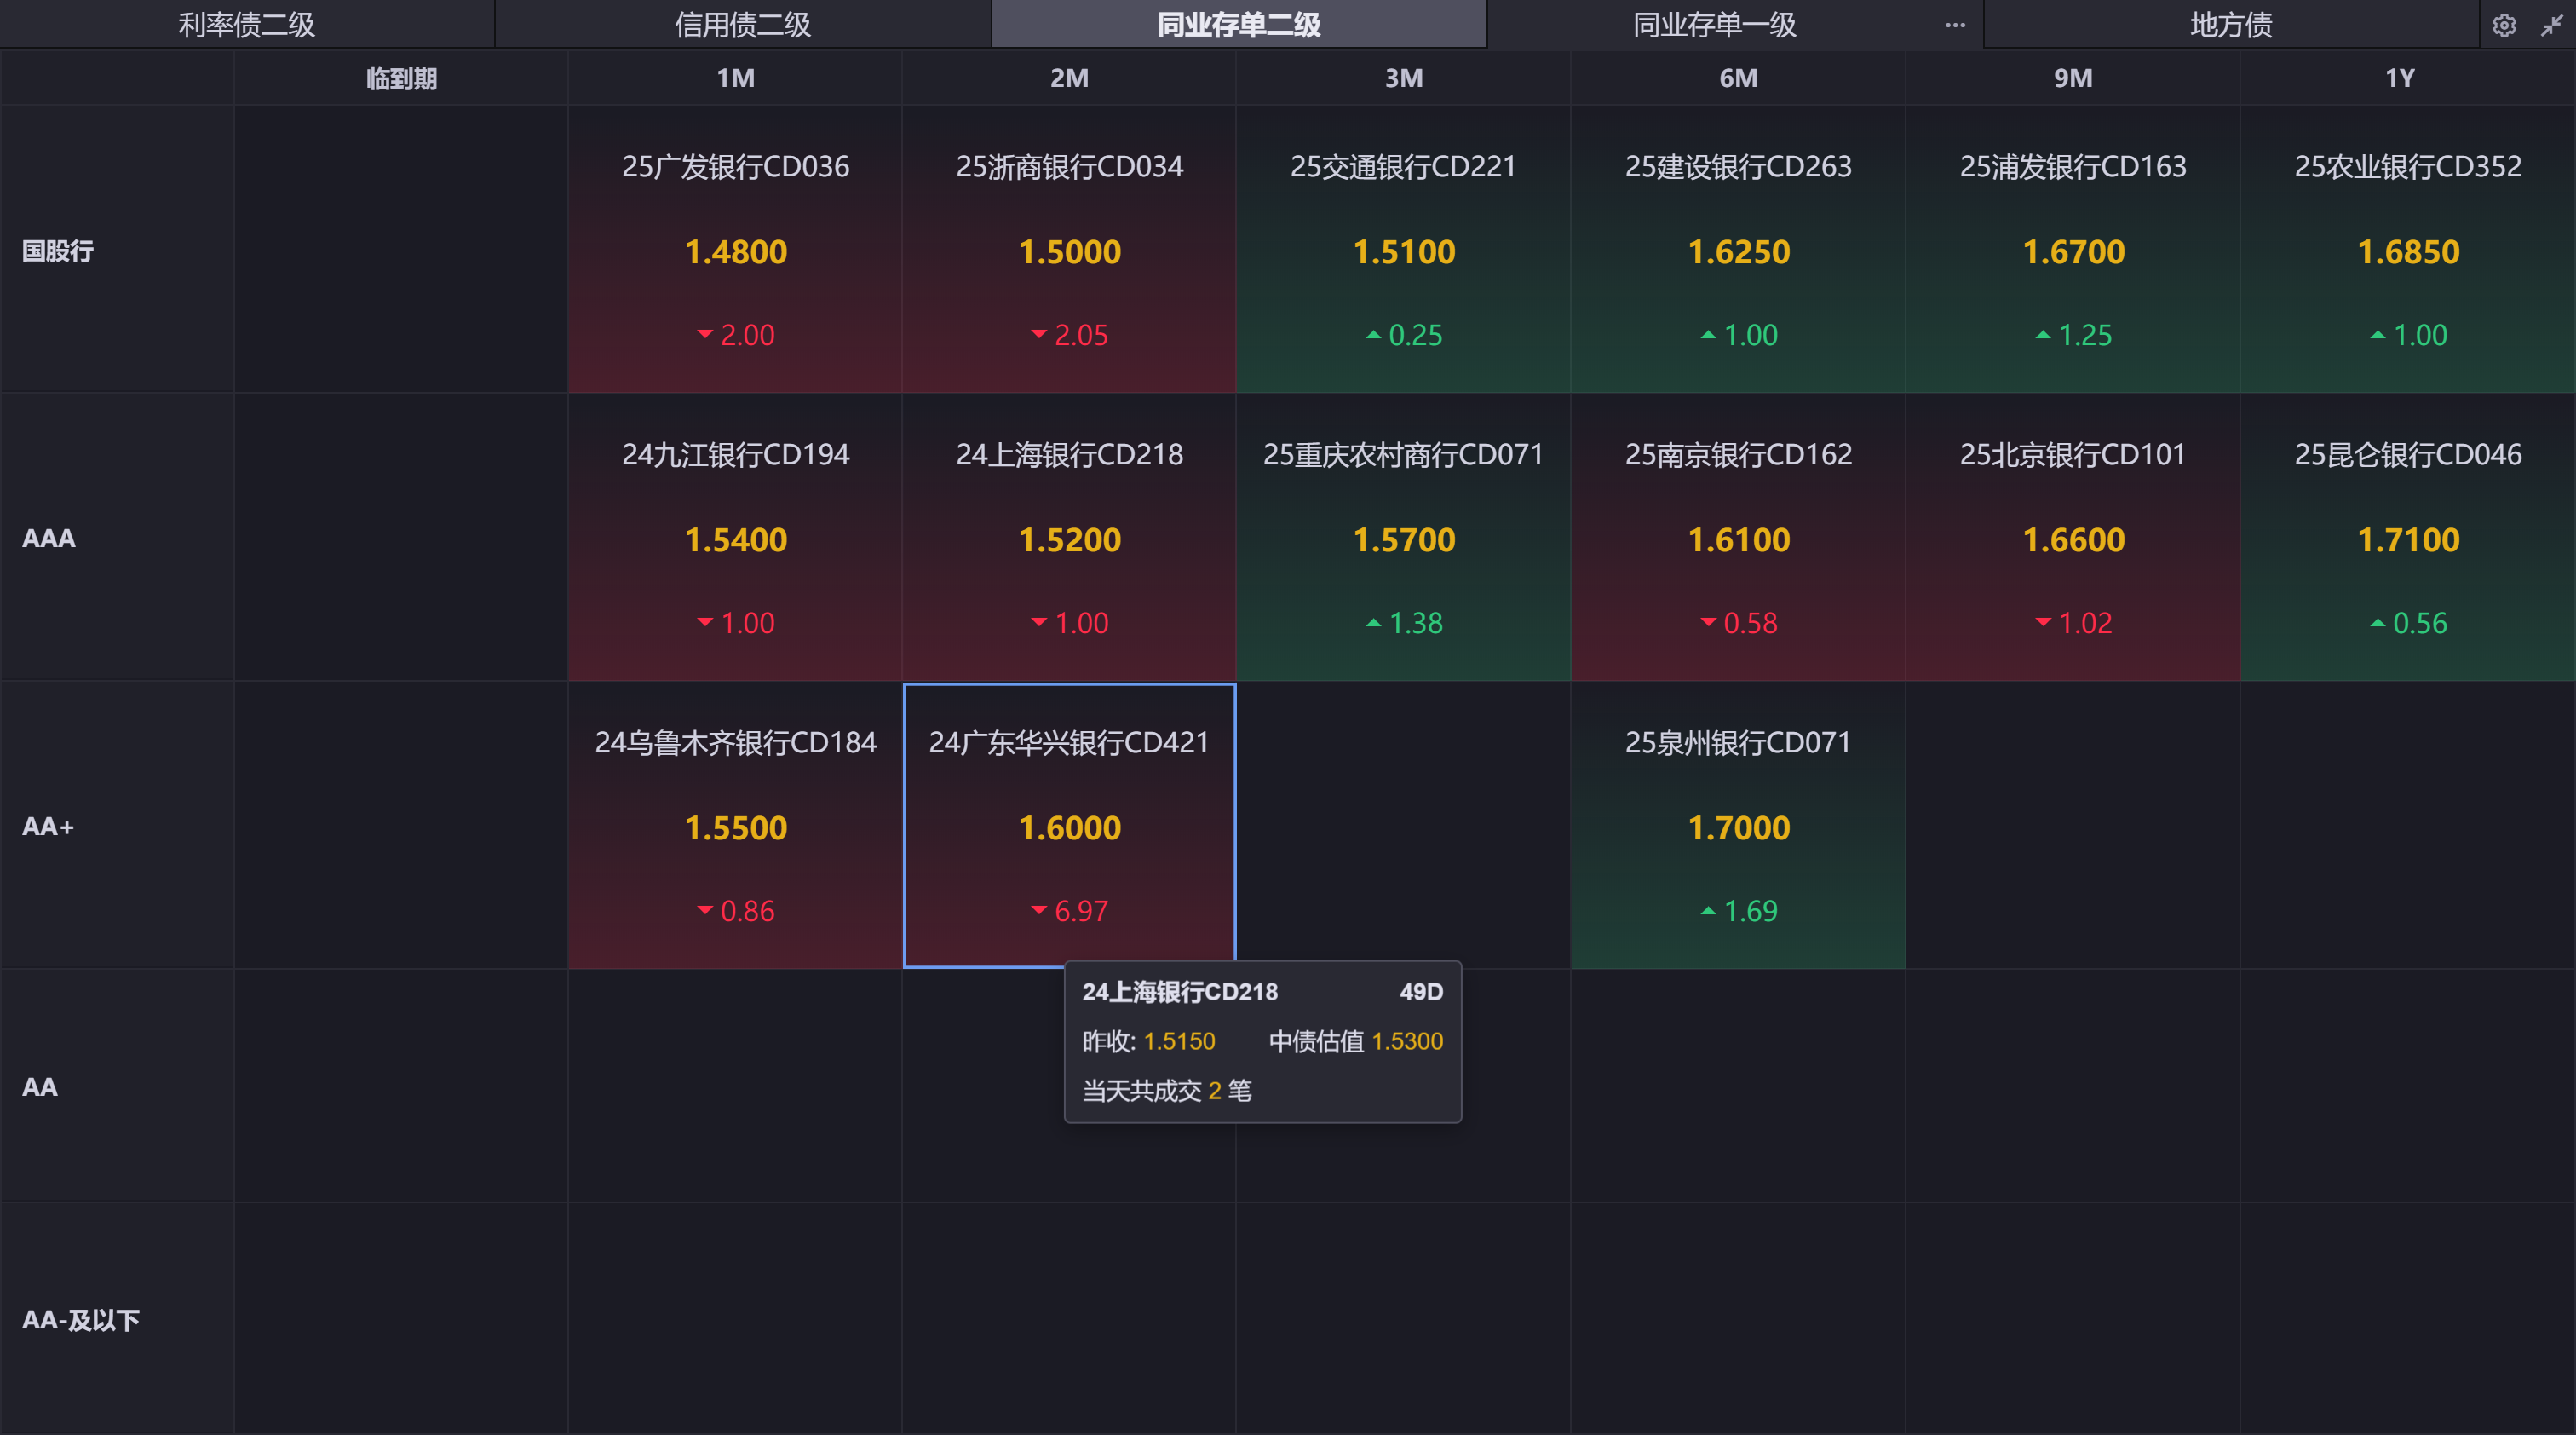Open the 25重庆农村商行CD071 cell
The width and height of the screenshot is (2576, 1435).
point(1403,538)
